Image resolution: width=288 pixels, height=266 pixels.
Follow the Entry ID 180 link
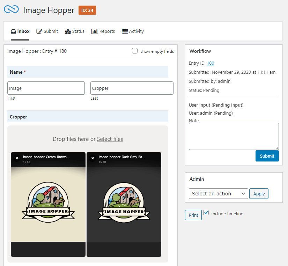click(210, 63)
